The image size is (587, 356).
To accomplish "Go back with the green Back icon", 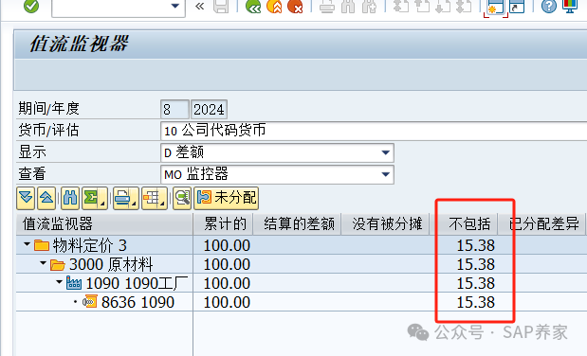I will (x=253, y=6).
